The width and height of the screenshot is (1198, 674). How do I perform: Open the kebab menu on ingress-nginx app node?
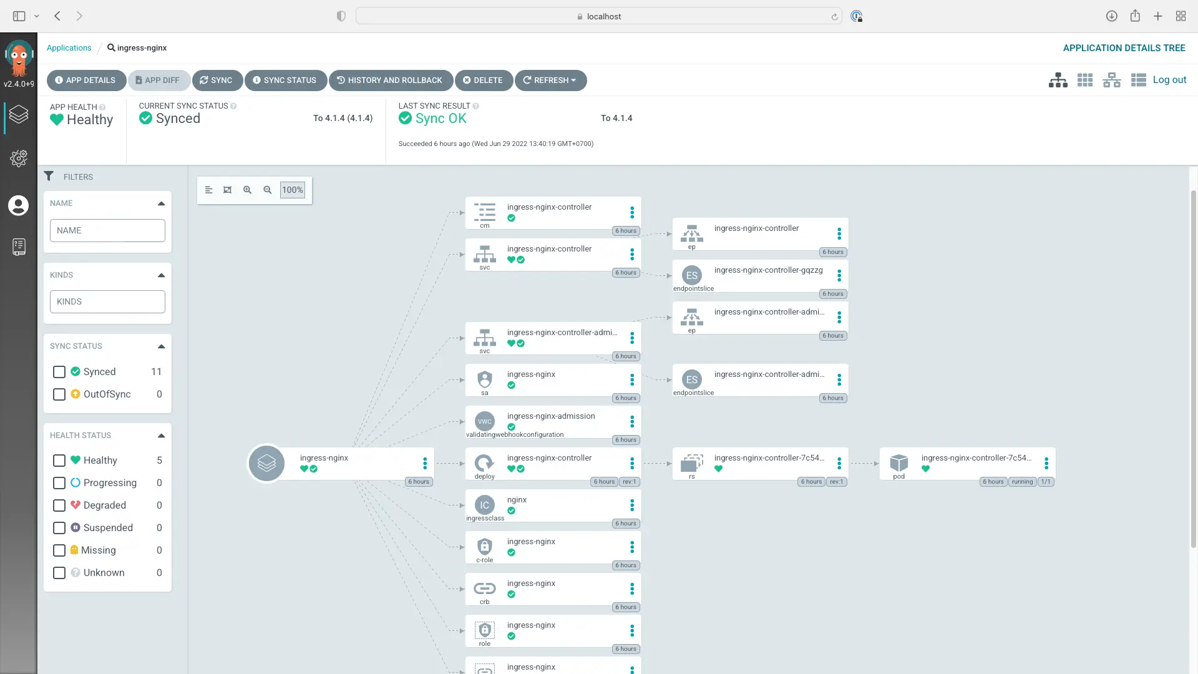(x=425, y=463)
